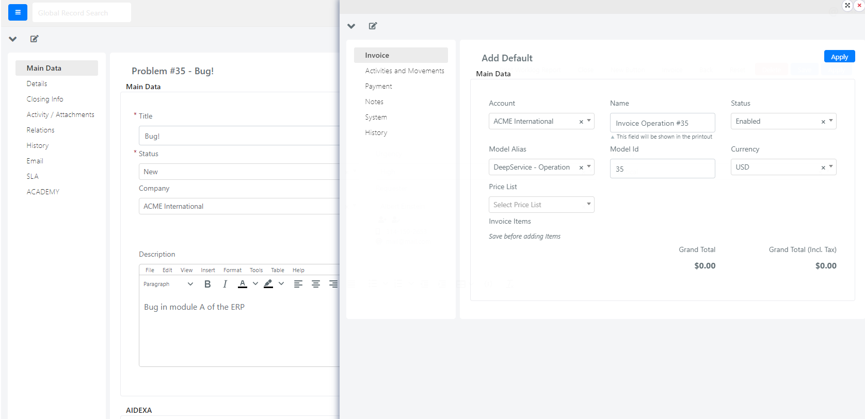The height and width of the screenshot is (419, 865).
Task: Open text color dropdown arrow
Action: point(255,283)
